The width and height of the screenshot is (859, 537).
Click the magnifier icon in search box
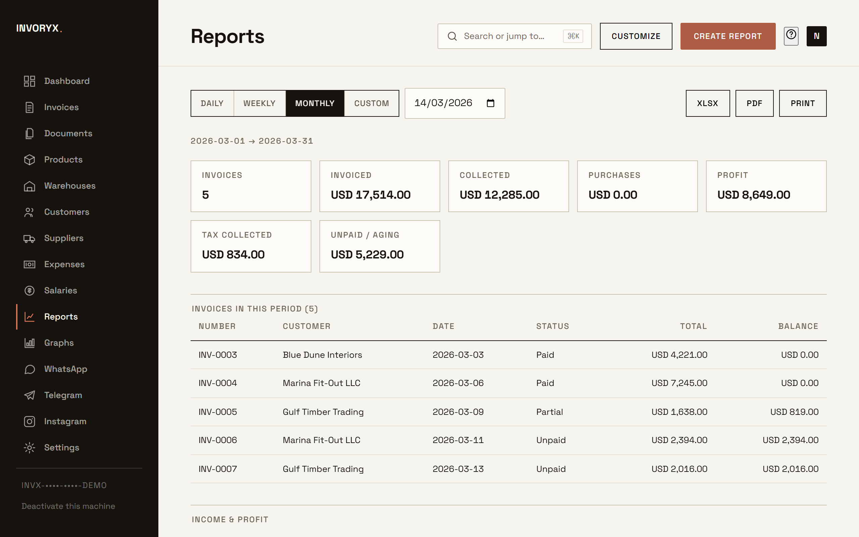tap(452, 36)
